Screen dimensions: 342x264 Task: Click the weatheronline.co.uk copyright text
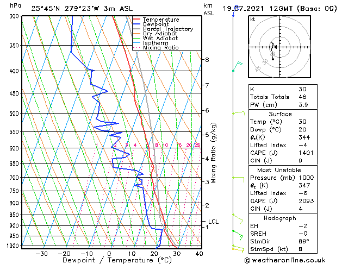(x=285, y=260)
